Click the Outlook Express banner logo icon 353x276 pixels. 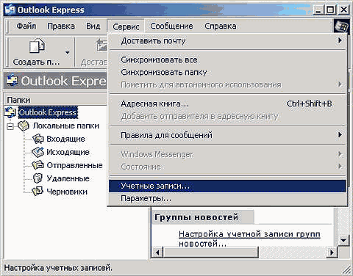[x=13, y=80]
